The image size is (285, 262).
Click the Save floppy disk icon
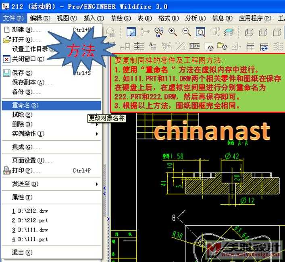click(x=6, y=73)
